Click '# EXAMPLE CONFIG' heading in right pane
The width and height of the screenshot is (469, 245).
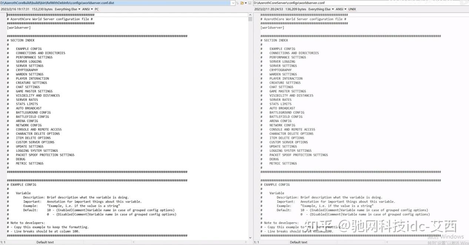click(275, 185)
